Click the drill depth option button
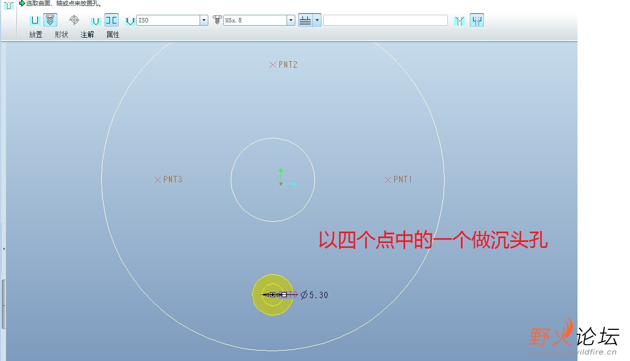The width and height of the screenshot is (630, 361). coord(305,20)
